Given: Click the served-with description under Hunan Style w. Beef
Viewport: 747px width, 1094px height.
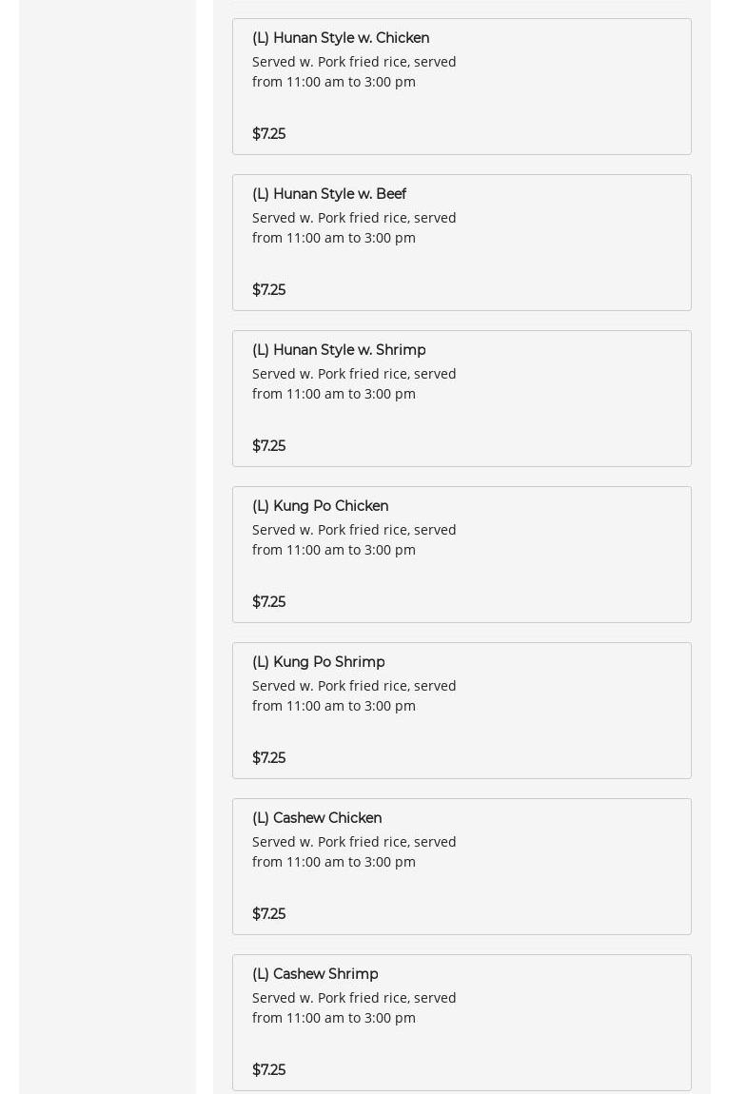Looking at the screenshot, I should [x=354, y=227].
